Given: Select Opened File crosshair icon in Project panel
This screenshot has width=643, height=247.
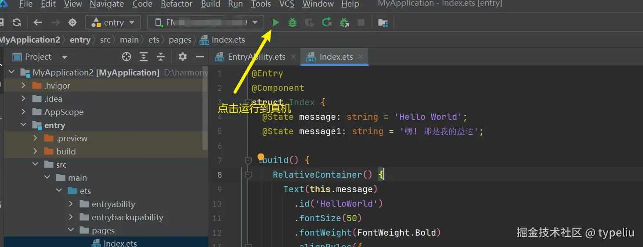Looking at the screenshot, I should pos(126,57).
